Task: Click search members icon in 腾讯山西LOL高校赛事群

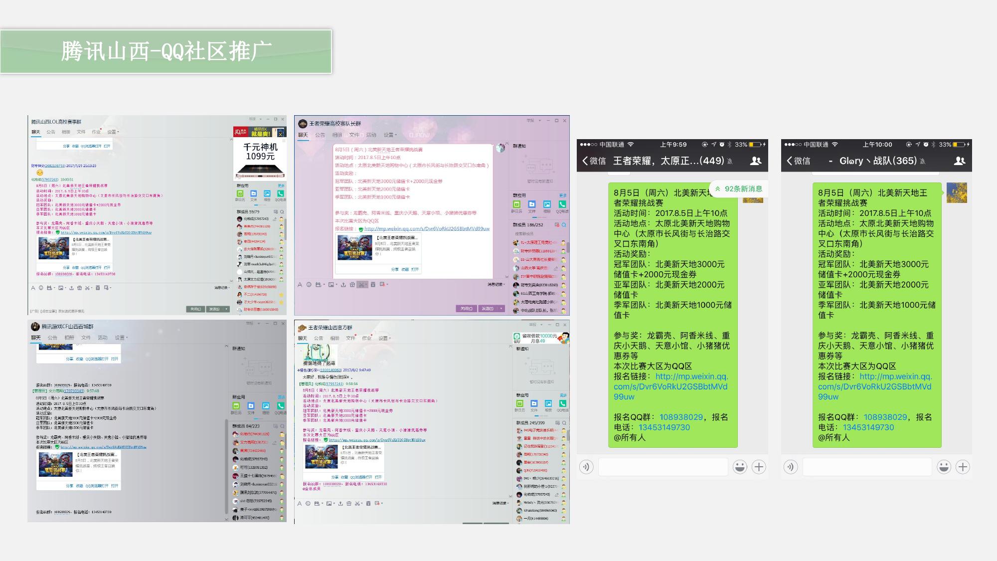Action: pos(282,211)
